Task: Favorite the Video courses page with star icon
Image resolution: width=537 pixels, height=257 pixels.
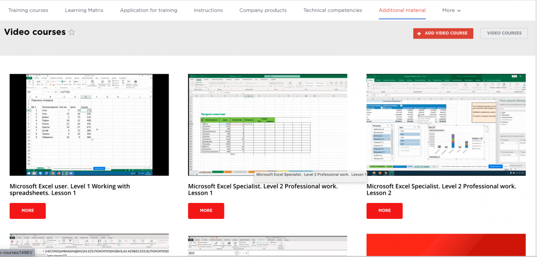Action: [72, 32]
